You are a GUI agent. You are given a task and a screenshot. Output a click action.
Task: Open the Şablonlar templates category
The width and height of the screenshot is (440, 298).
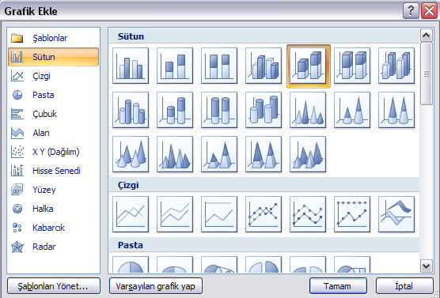click(53, 38)
